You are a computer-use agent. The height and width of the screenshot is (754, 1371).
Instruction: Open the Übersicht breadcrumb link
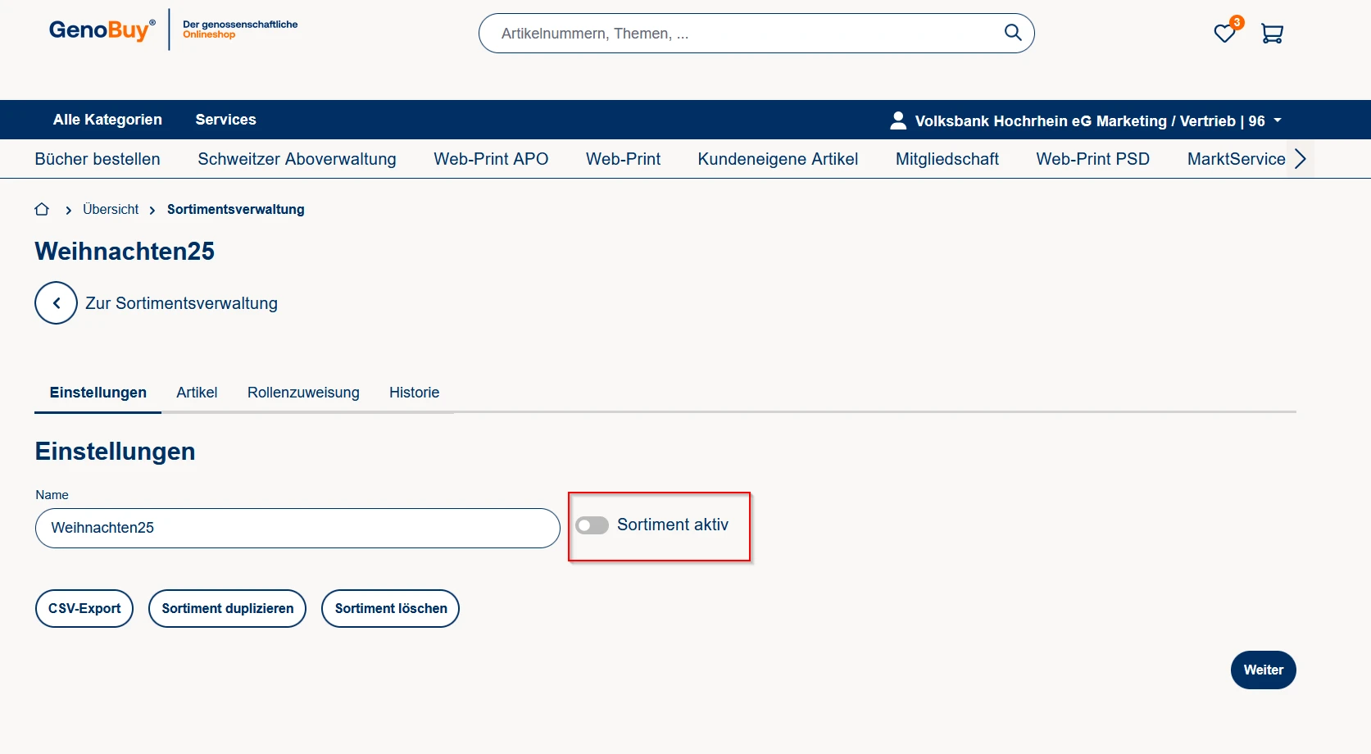[111, 210]
